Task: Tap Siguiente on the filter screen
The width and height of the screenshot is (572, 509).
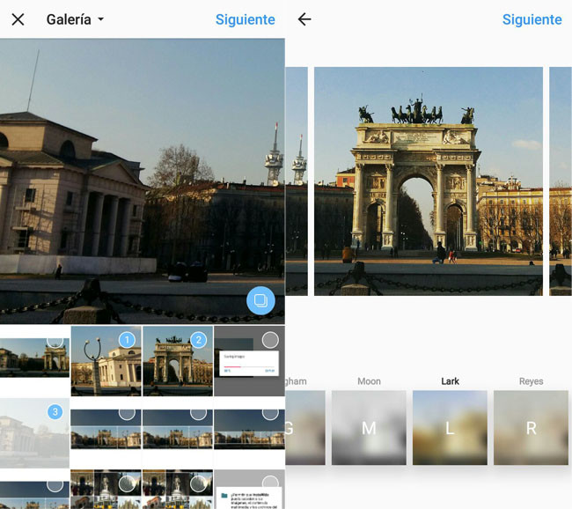Action: click(532, 19)
